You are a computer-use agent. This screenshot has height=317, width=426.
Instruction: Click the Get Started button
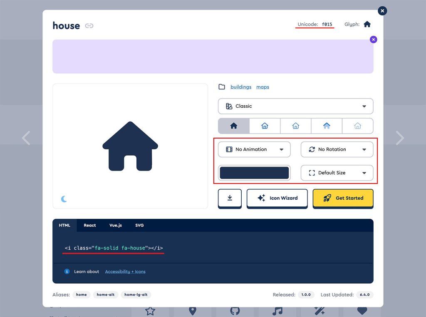[x=343, y=198]
